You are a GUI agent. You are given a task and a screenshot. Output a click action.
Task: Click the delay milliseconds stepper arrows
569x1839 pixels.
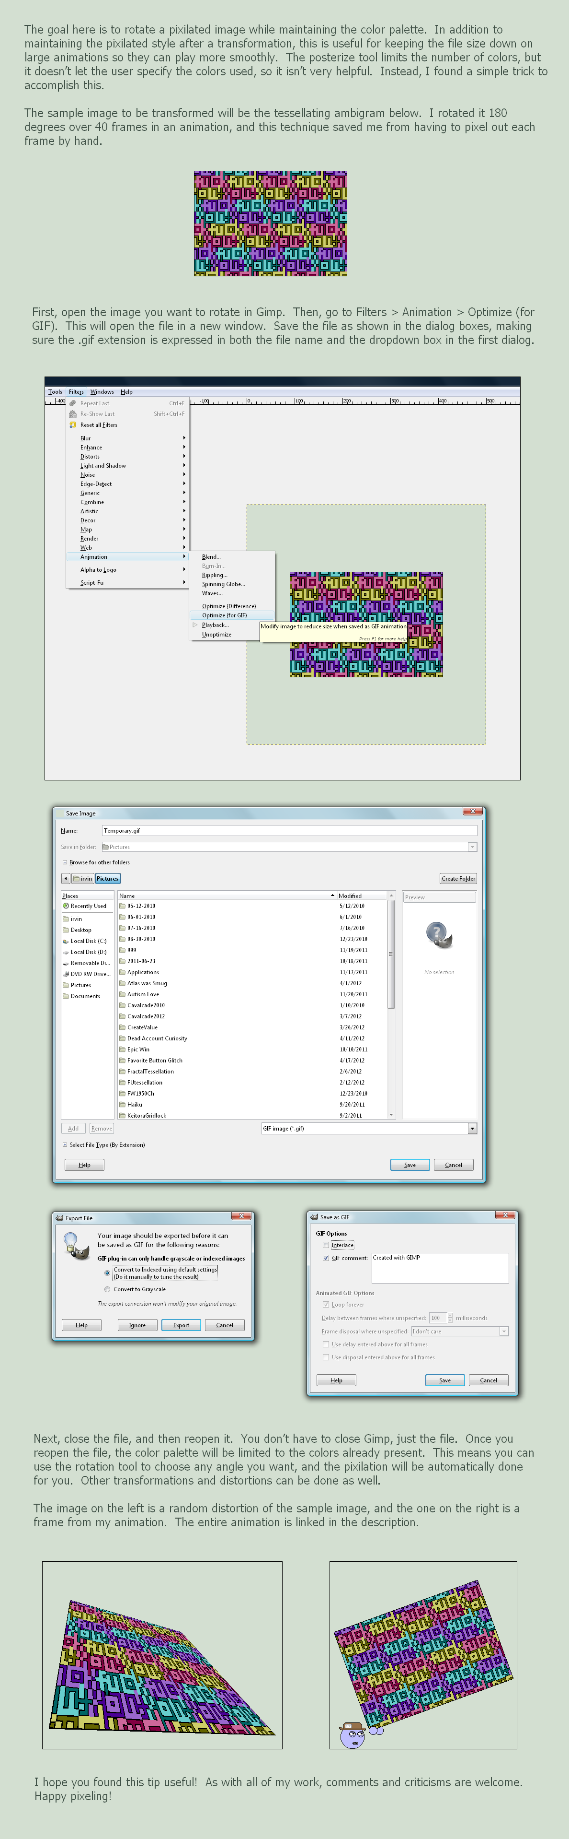click(450, 1318)
